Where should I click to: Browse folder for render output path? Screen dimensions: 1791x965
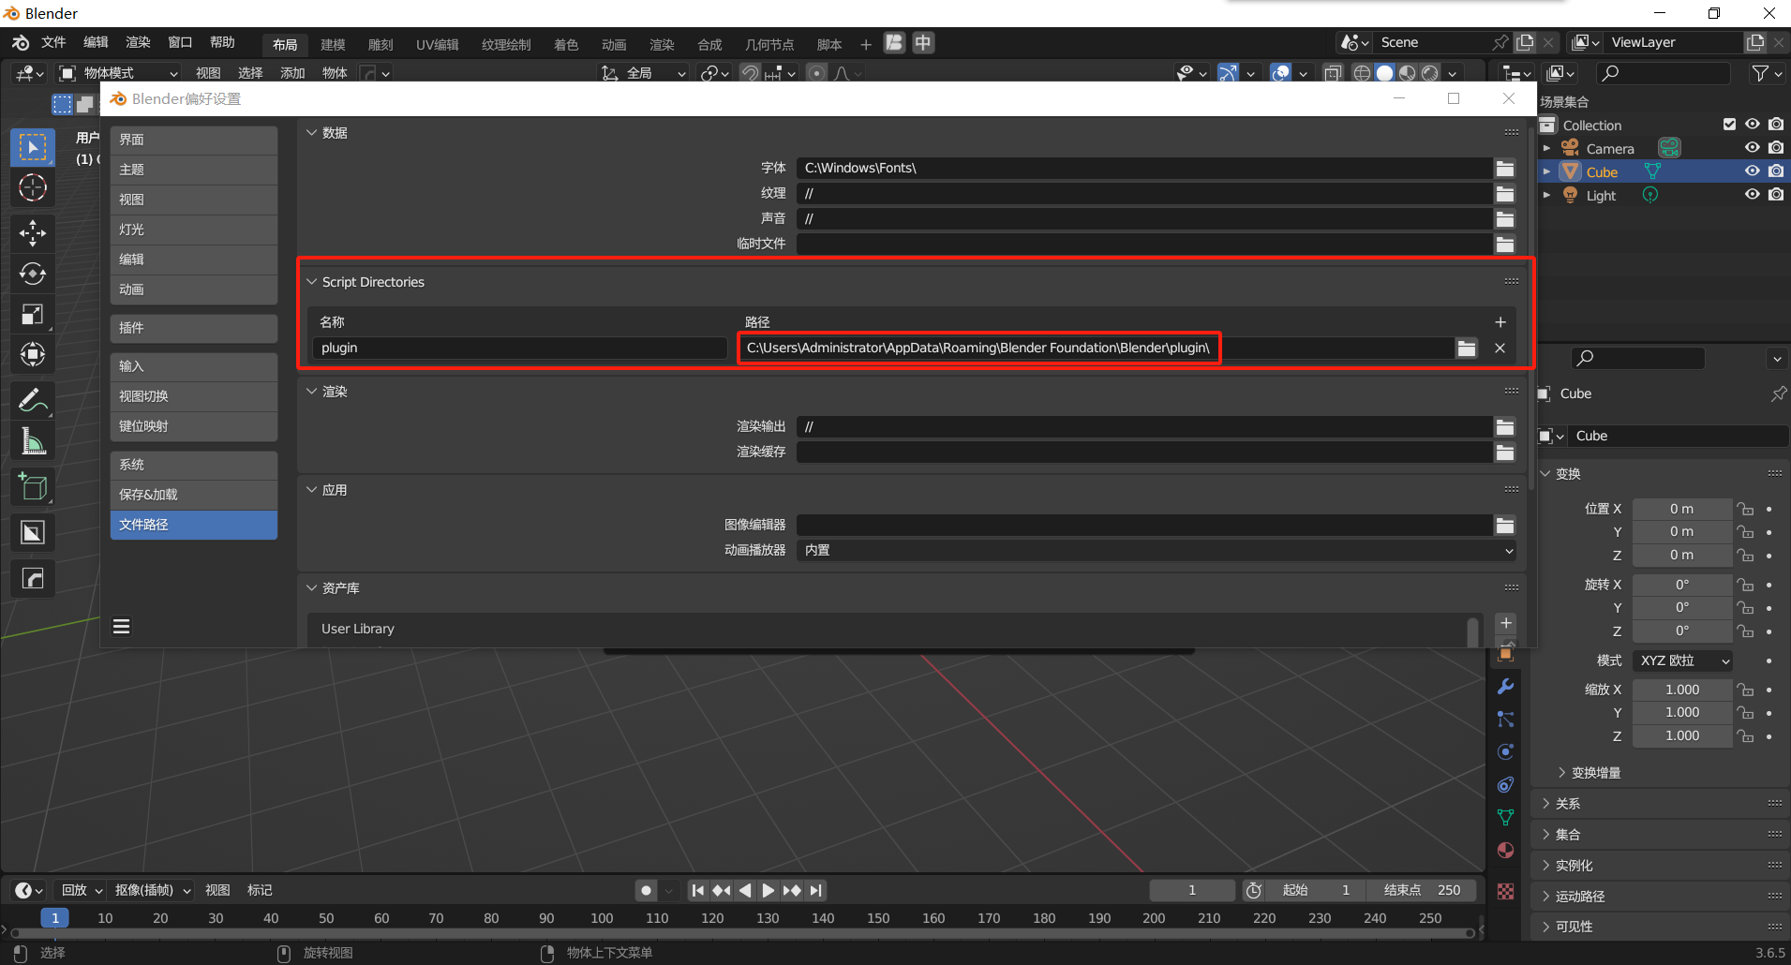(1505, 426)
